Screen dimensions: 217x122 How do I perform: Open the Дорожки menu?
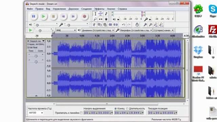coord(74,9)
